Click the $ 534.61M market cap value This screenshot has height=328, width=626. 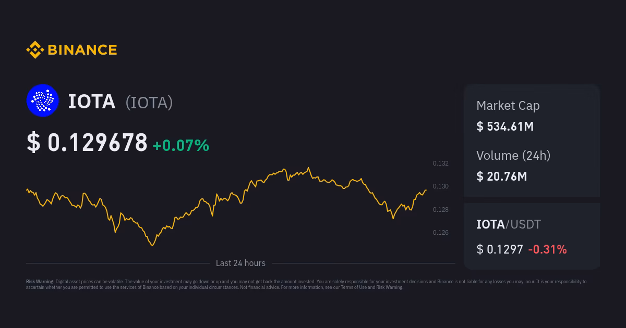click(x=505, y=126)
